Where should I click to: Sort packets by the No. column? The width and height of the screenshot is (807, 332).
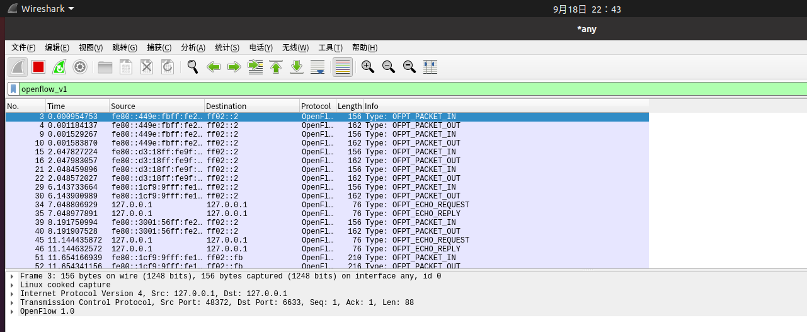(25, 106)
